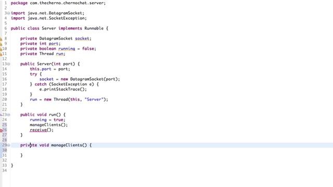Click the underlined 'run' Thread field
This screenshot has width=333, height=187.
[x=59, y=54]
